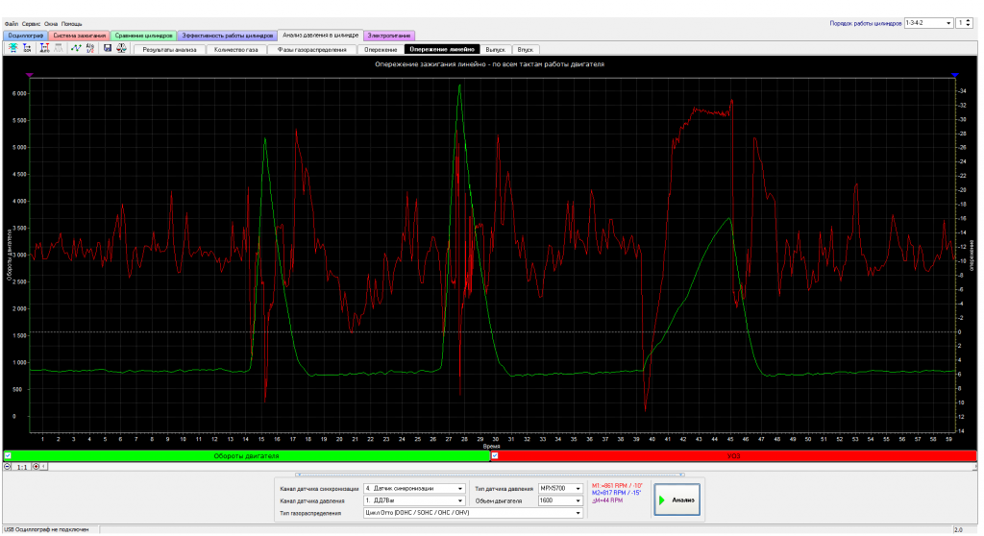
Task: Switch to the Осциллограф tab
Action: (26, 36)
